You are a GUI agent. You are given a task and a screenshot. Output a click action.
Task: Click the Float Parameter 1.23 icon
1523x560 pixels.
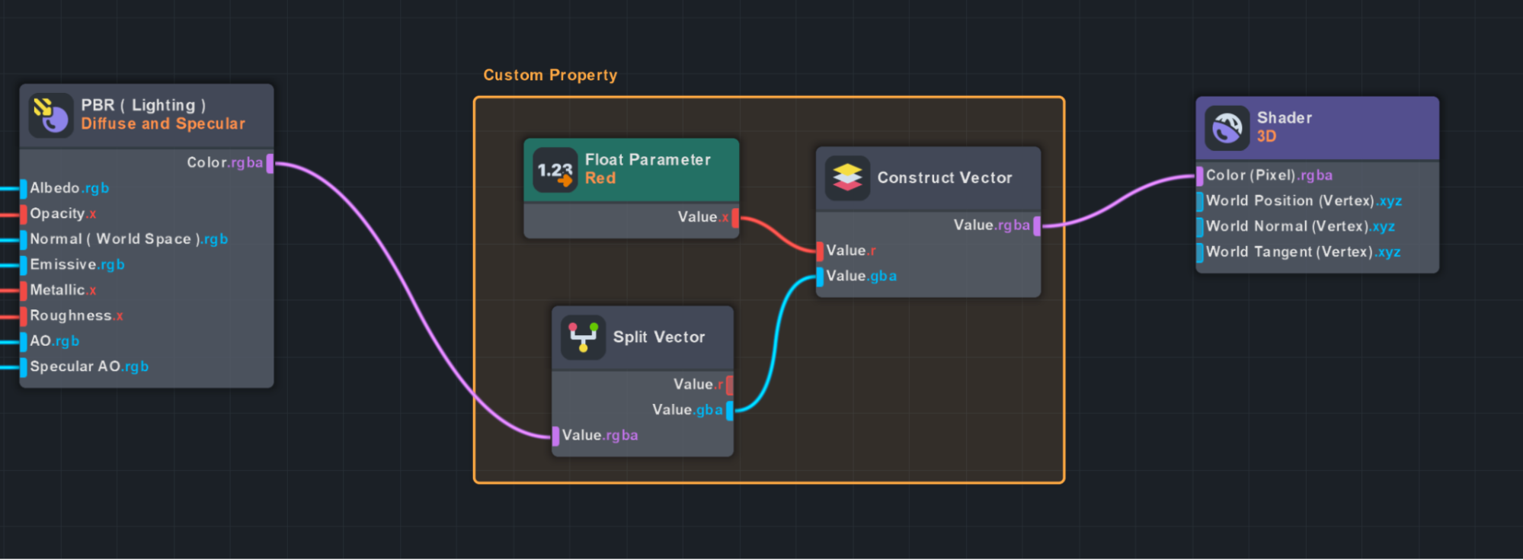point(555,170)
